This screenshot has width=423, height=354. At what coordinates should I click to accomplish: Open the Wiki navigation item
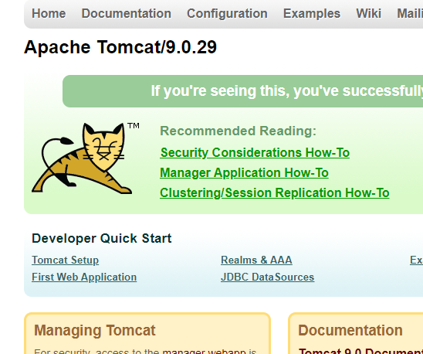(x=368, y=13)
